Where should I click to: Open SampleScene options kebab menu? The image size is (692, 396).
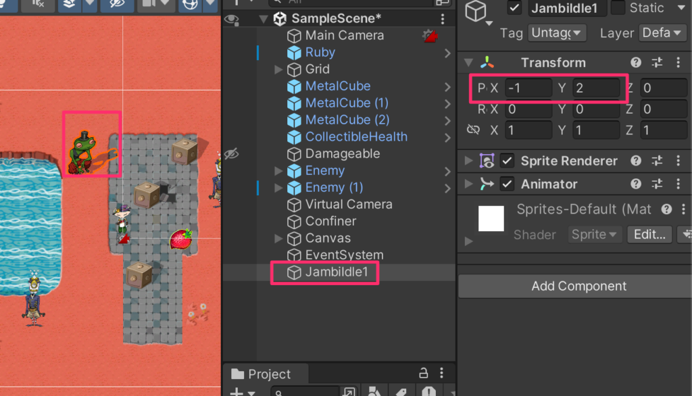442,18
